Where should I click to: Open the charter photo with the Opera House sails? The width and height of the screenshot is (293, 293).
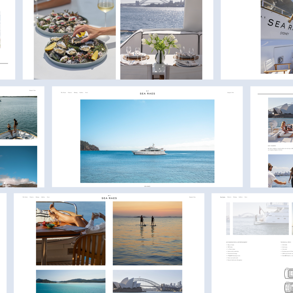280,120
